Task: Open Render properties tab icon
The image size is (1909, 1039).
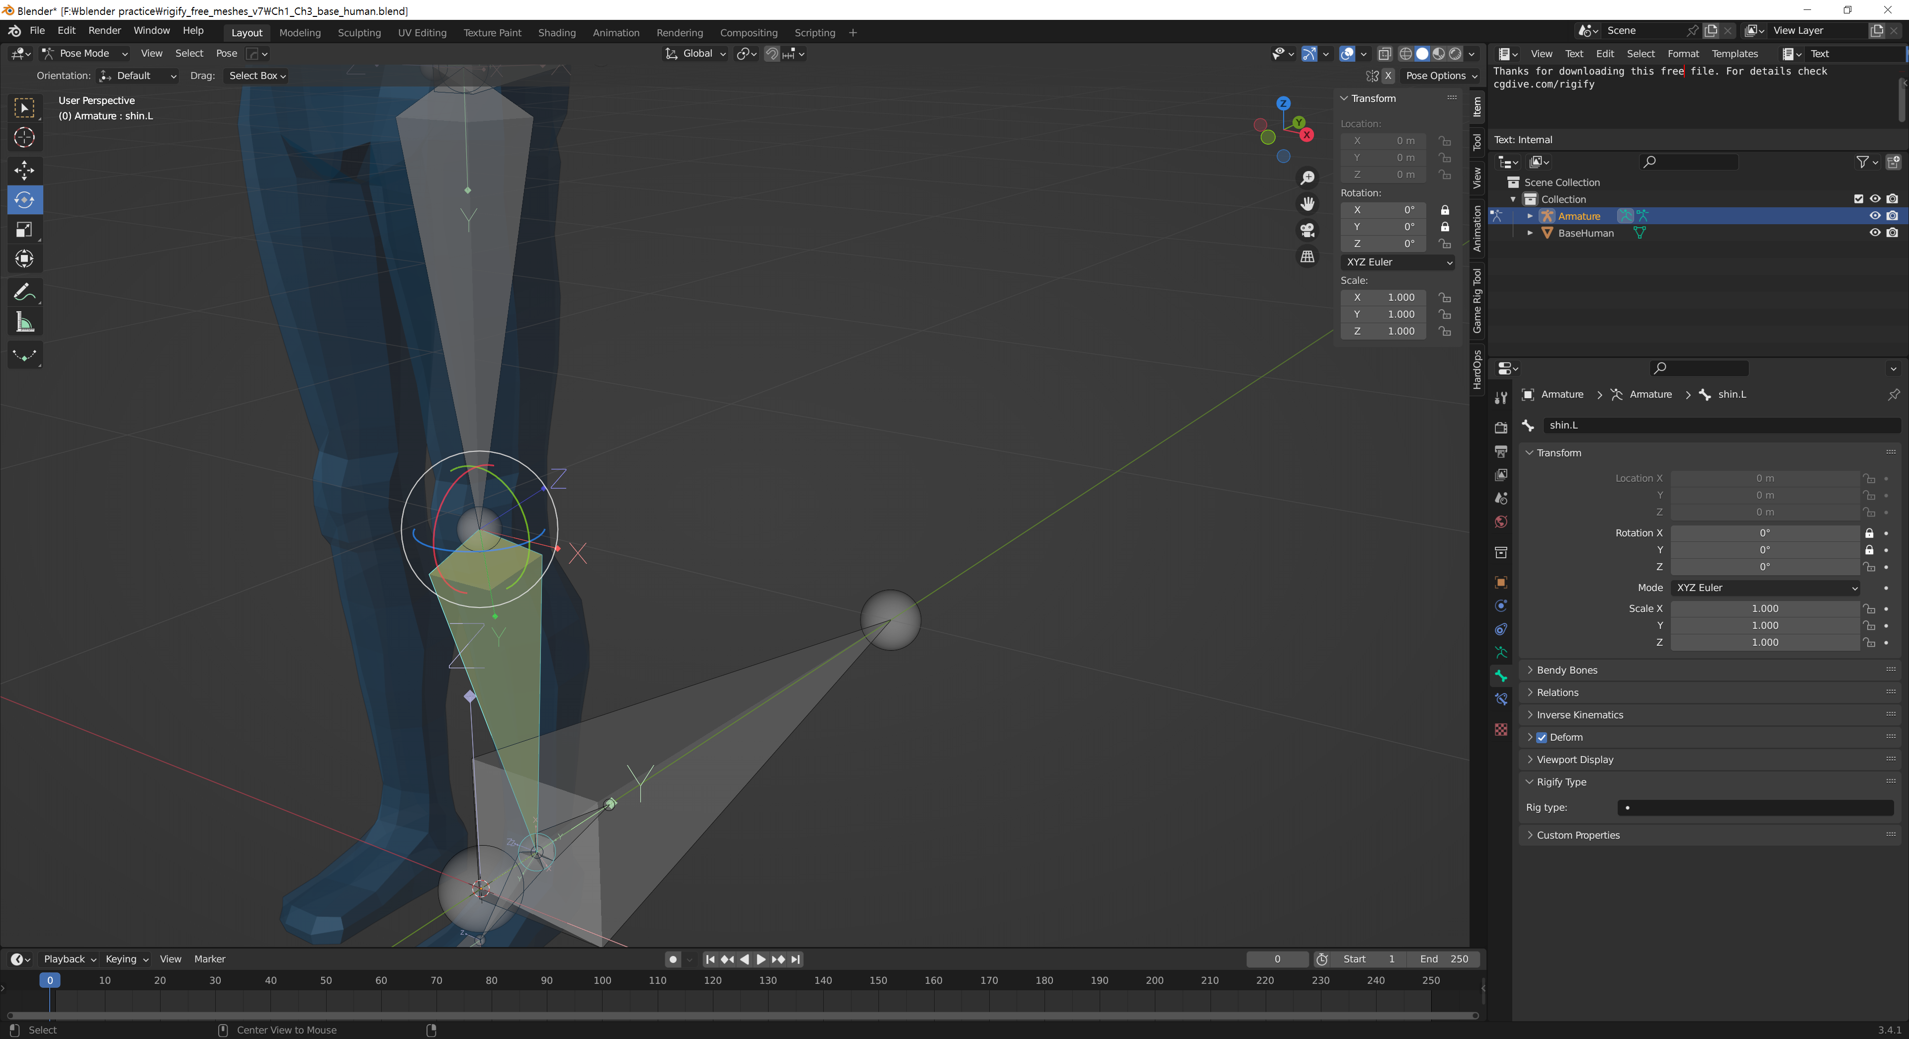Action: pyautogui.click(x=1501, y=428)
